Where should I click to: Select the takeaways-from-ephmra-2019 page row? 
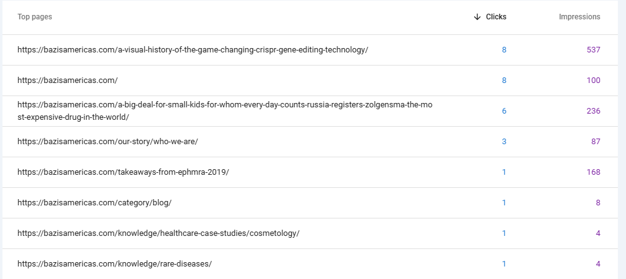(x=123, y=172)
